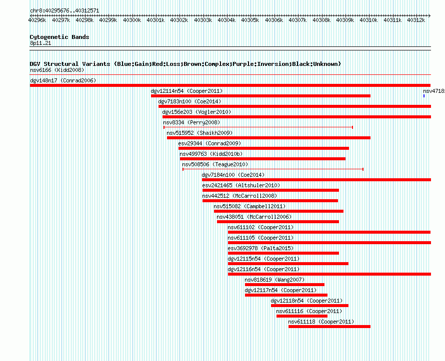Click esv3692978 (Palta2015) label
The height and width of the screenshot is (361, 445).
[260, 248]
